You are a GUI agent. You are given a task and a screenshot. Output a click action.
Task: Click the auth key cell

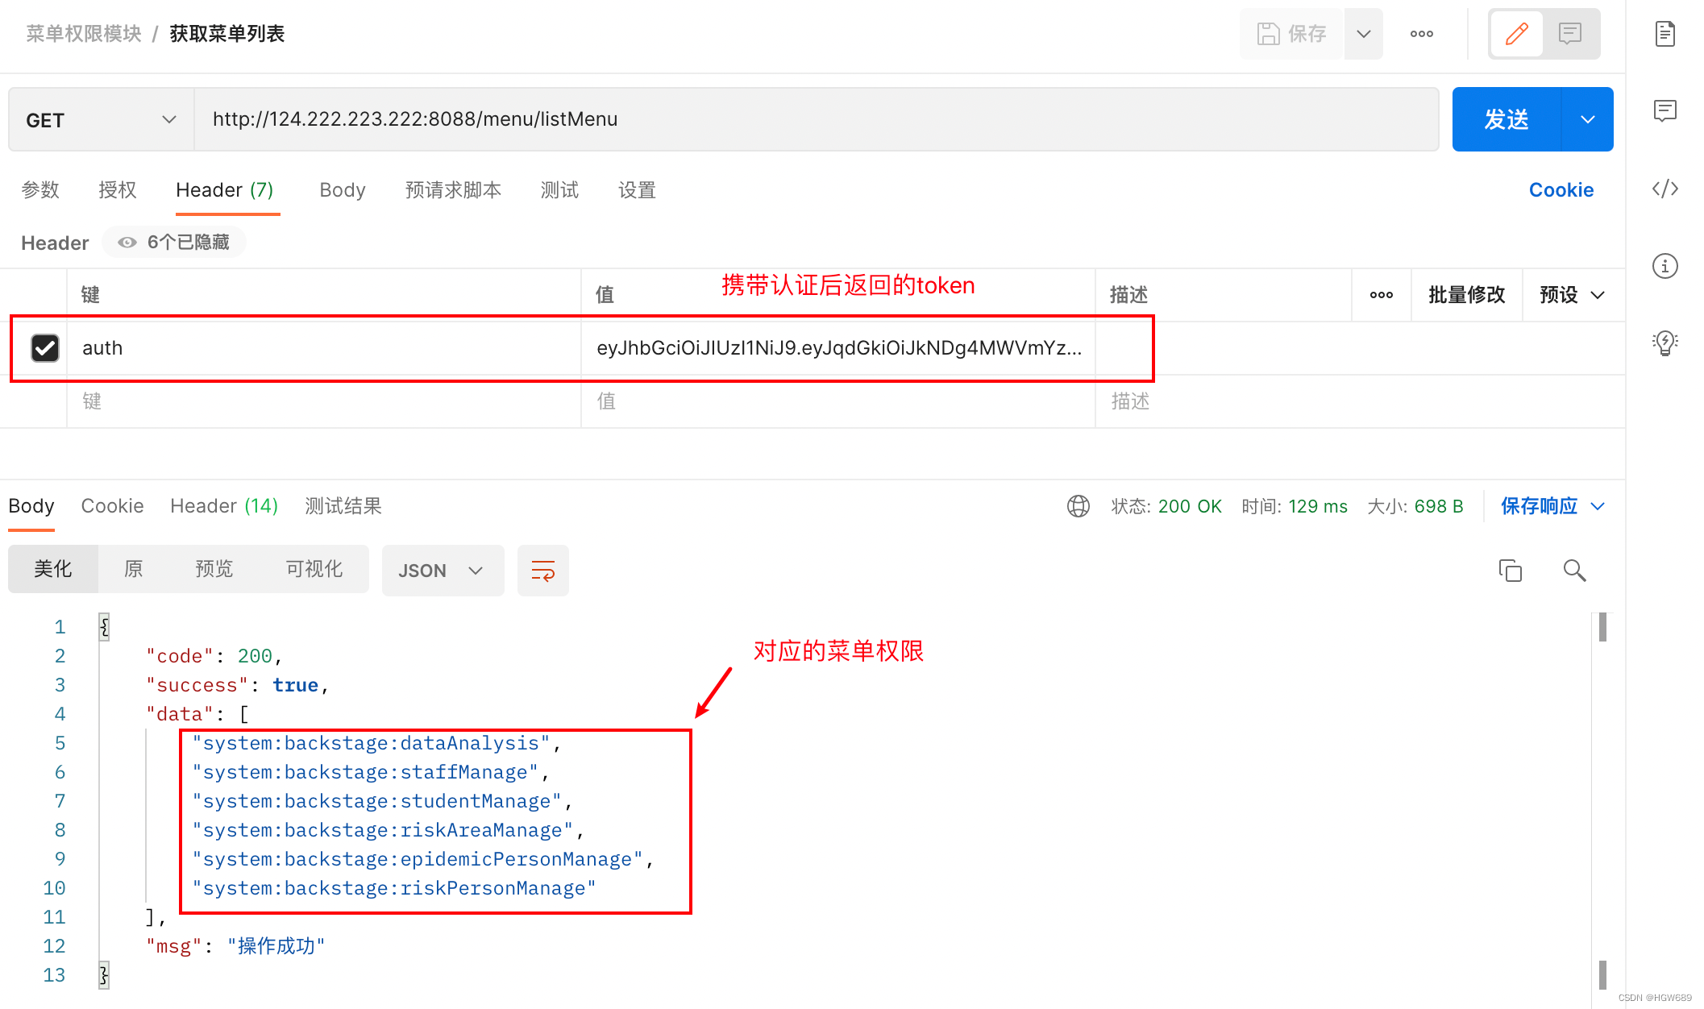324,348
